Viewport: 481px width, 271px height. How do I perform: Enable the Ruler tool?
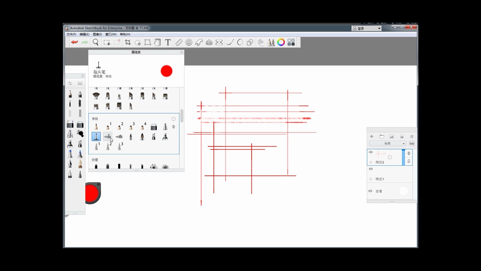(x=179, y=42)
